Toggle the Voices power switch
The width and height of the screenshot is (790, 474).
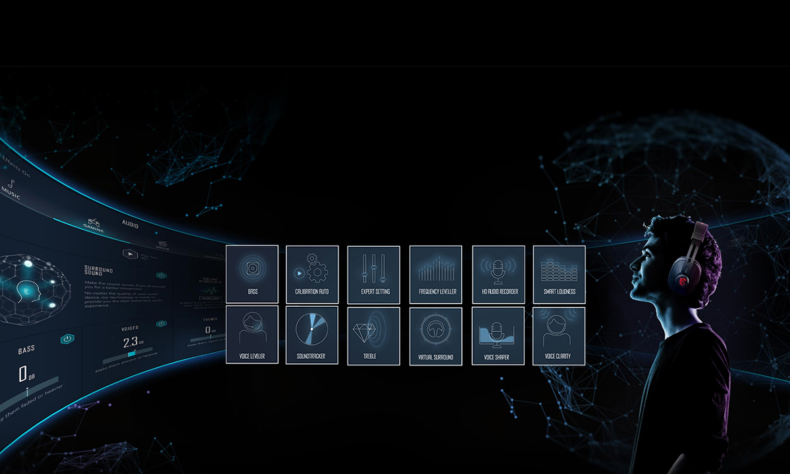[161, 324]
